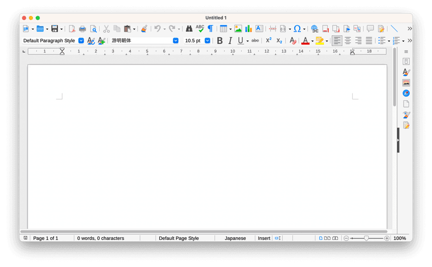Insert a special character (Omega)
432x267 pixels.
297,29
